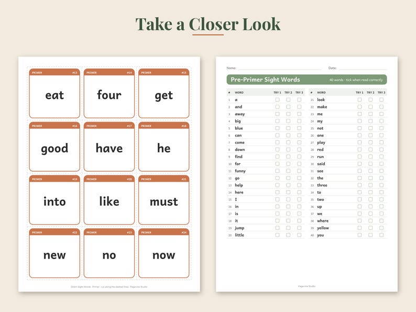Mark Try 1 checkbox for word 'funny'
The height and width of the screenshot is (312, 416).
[277, 171]
